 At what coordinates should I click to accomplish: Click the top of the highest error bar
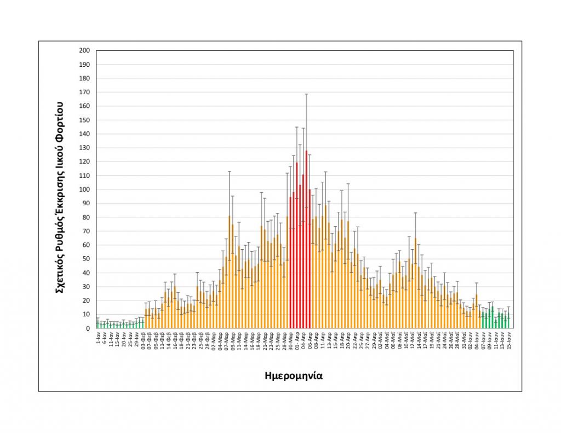306,94
